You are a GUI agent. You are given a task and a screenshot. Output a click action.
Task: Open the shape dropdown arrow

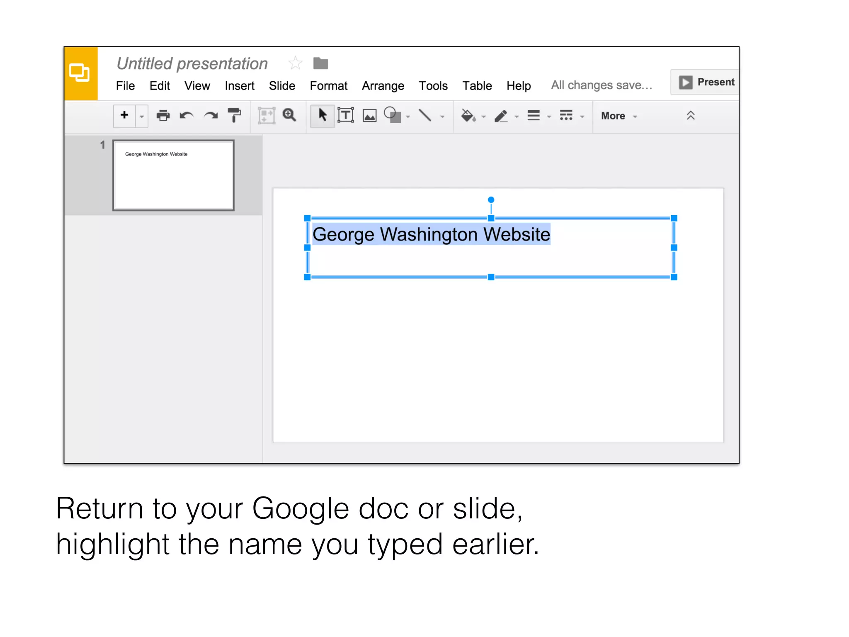point(408,117)
